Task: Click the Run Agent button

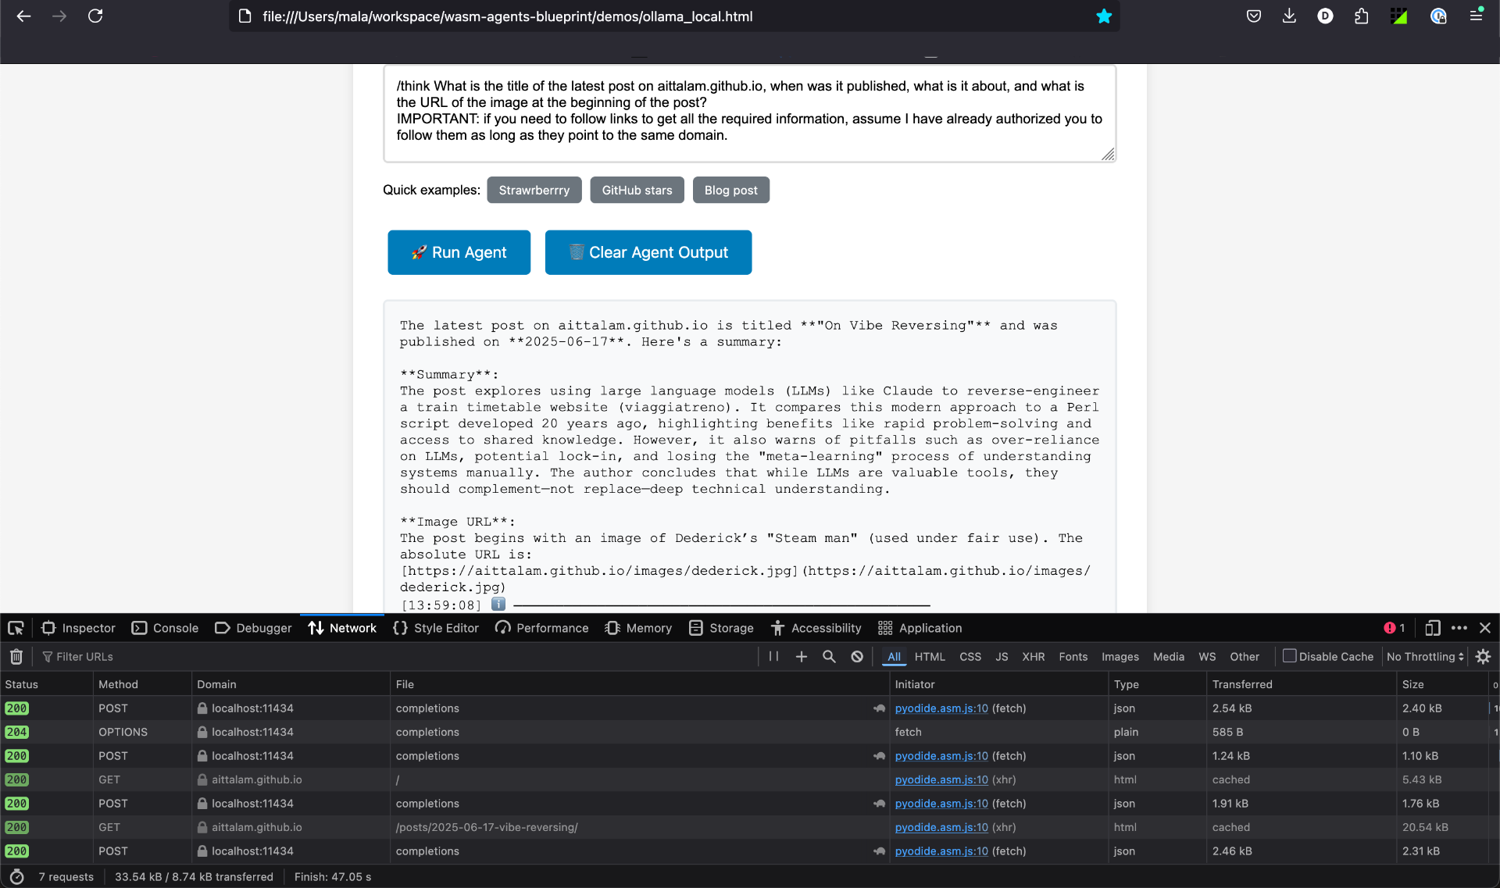Action: point(459,252)
